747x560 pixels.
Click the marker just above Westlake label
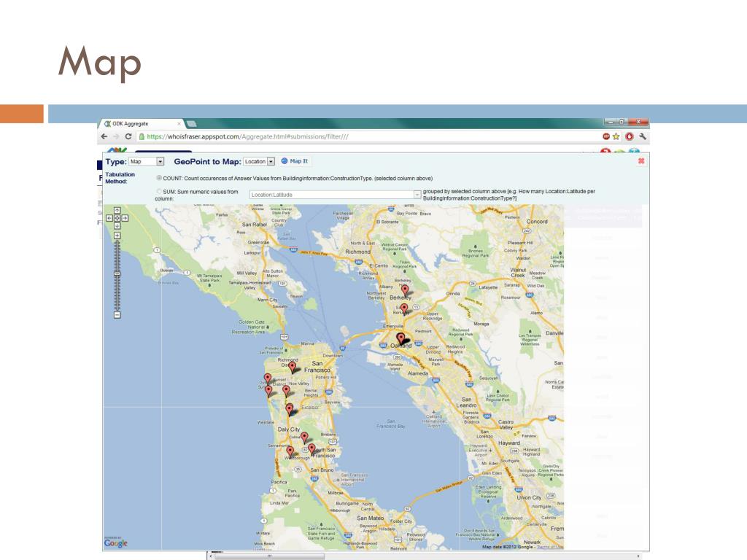[x=289, y=408]
